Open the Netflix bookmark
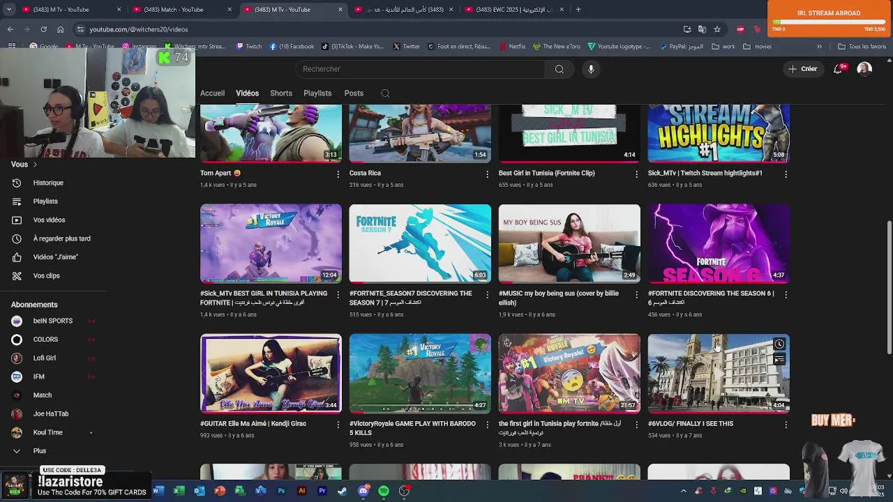893x502 pixels. click(x=512, y=47)
